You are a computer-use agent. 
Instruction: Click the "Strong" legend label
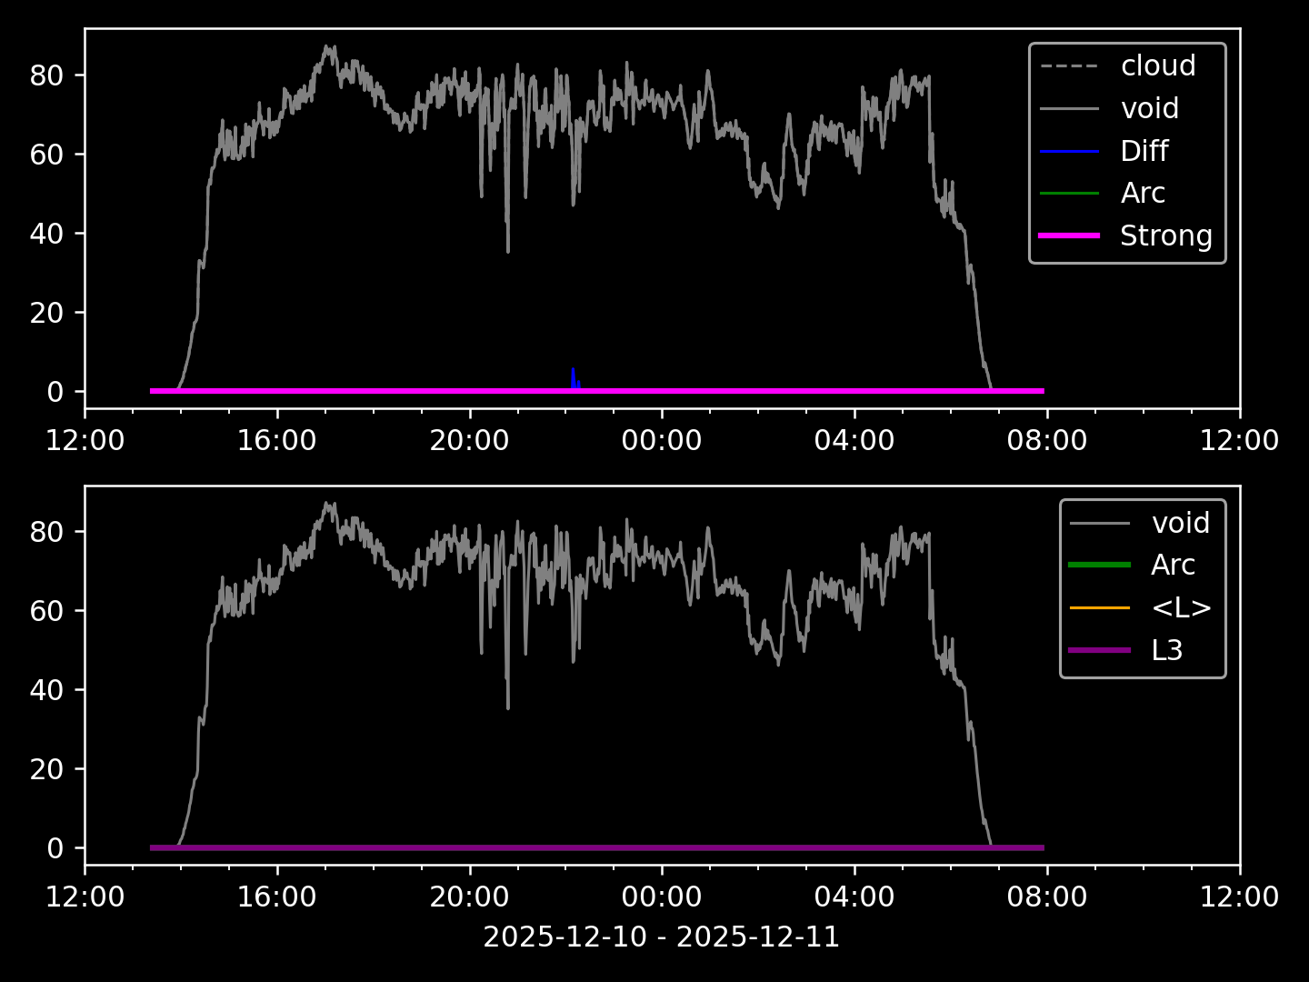(1165, 235)
